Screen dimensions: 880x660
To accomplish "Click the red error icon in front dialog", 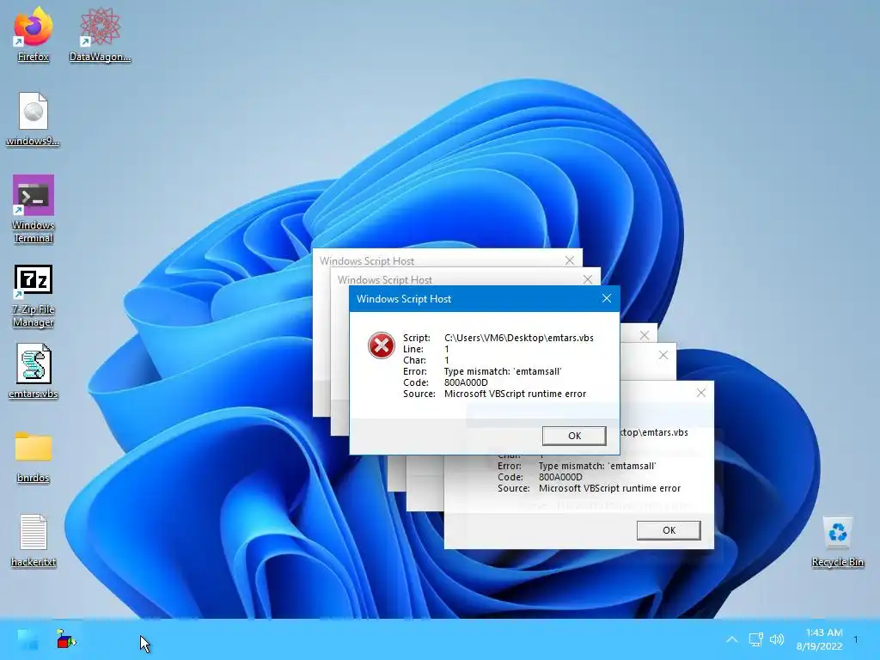I will coord(381,345).
